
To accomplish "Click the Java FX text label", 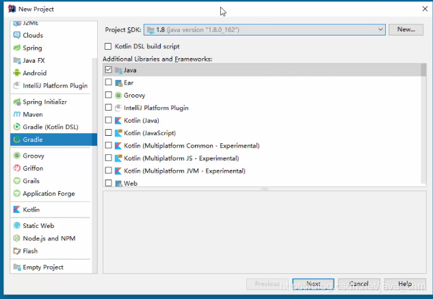I will click(34, 60).
